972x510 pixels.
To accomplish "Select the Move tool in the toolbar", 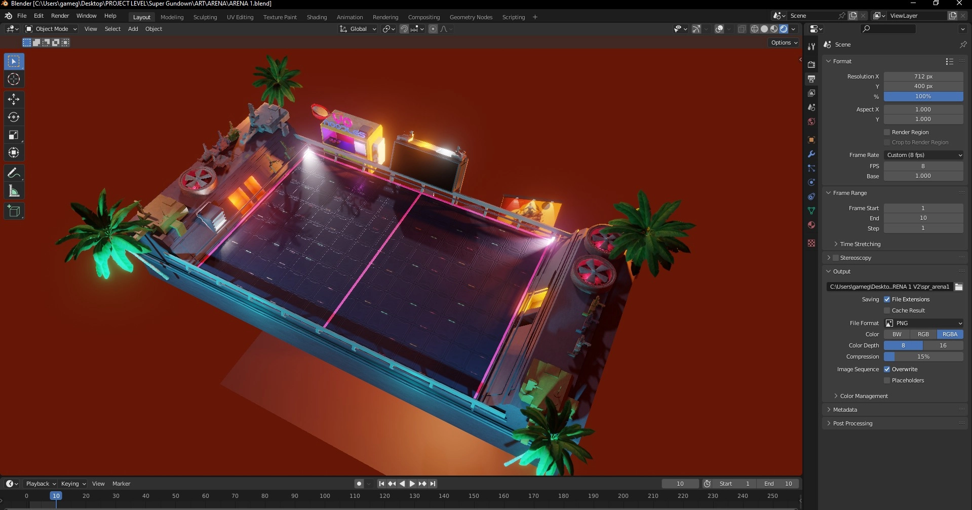I will tap(14, 99).
